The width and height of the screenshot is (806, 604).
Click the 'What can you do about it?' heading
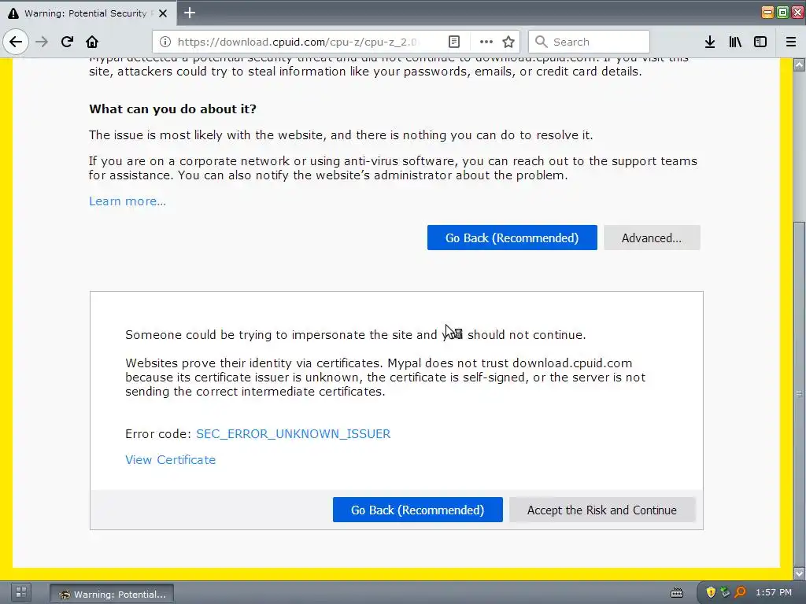click(172, 109)
